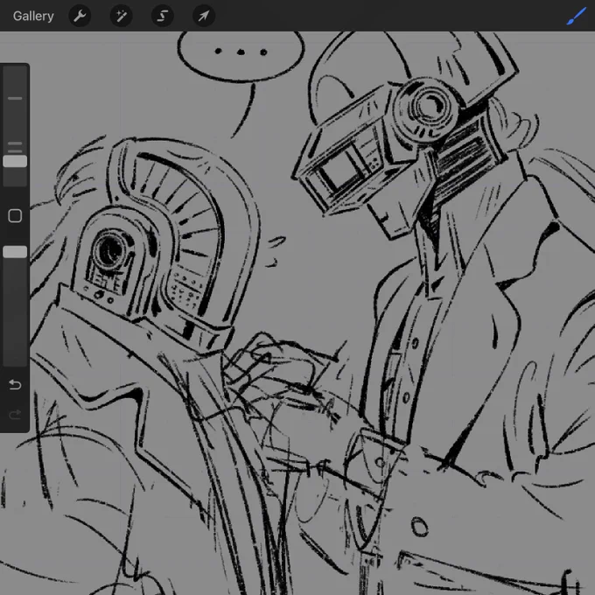This screenshot has height=595, width=595.
Task: Undo the last stroke
Action: coord(15,385)
